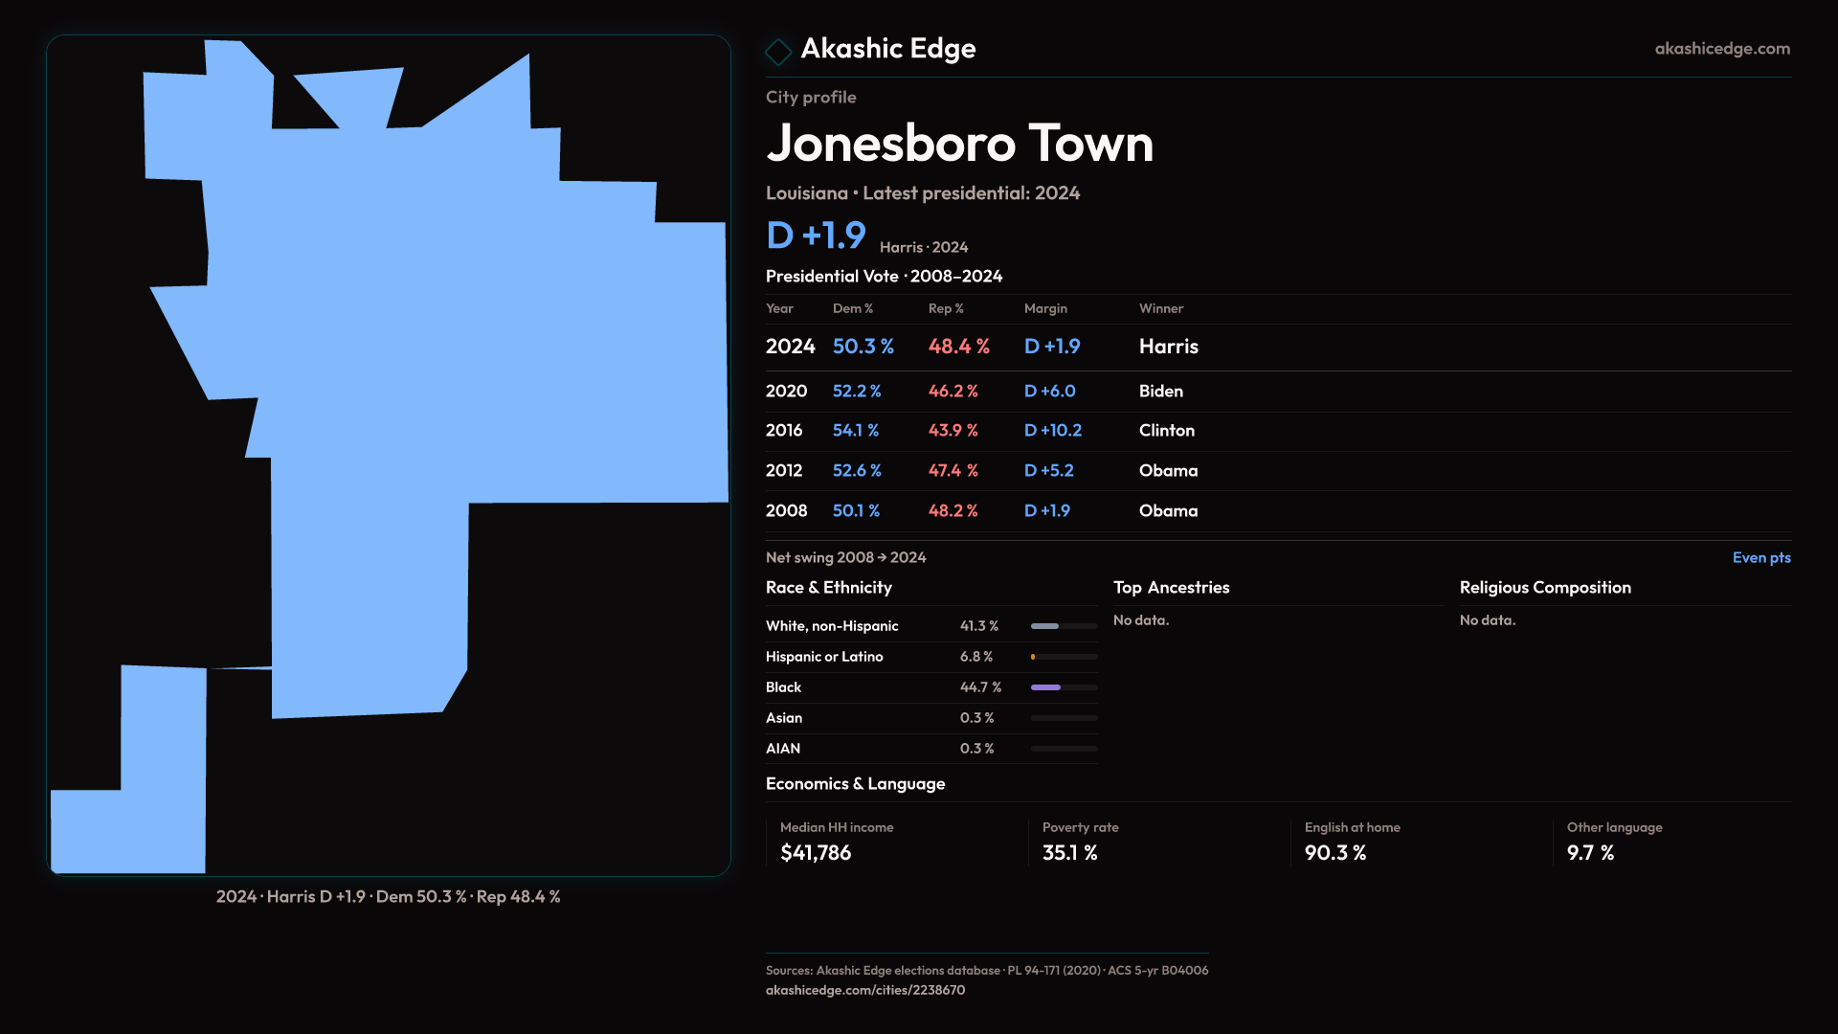Image resolution: width=1838 pixels, height=1034 pixels.
Task: Click the Hispanic or Latino orange bar
Action: pyautogui.click(x=1034, y=657)
